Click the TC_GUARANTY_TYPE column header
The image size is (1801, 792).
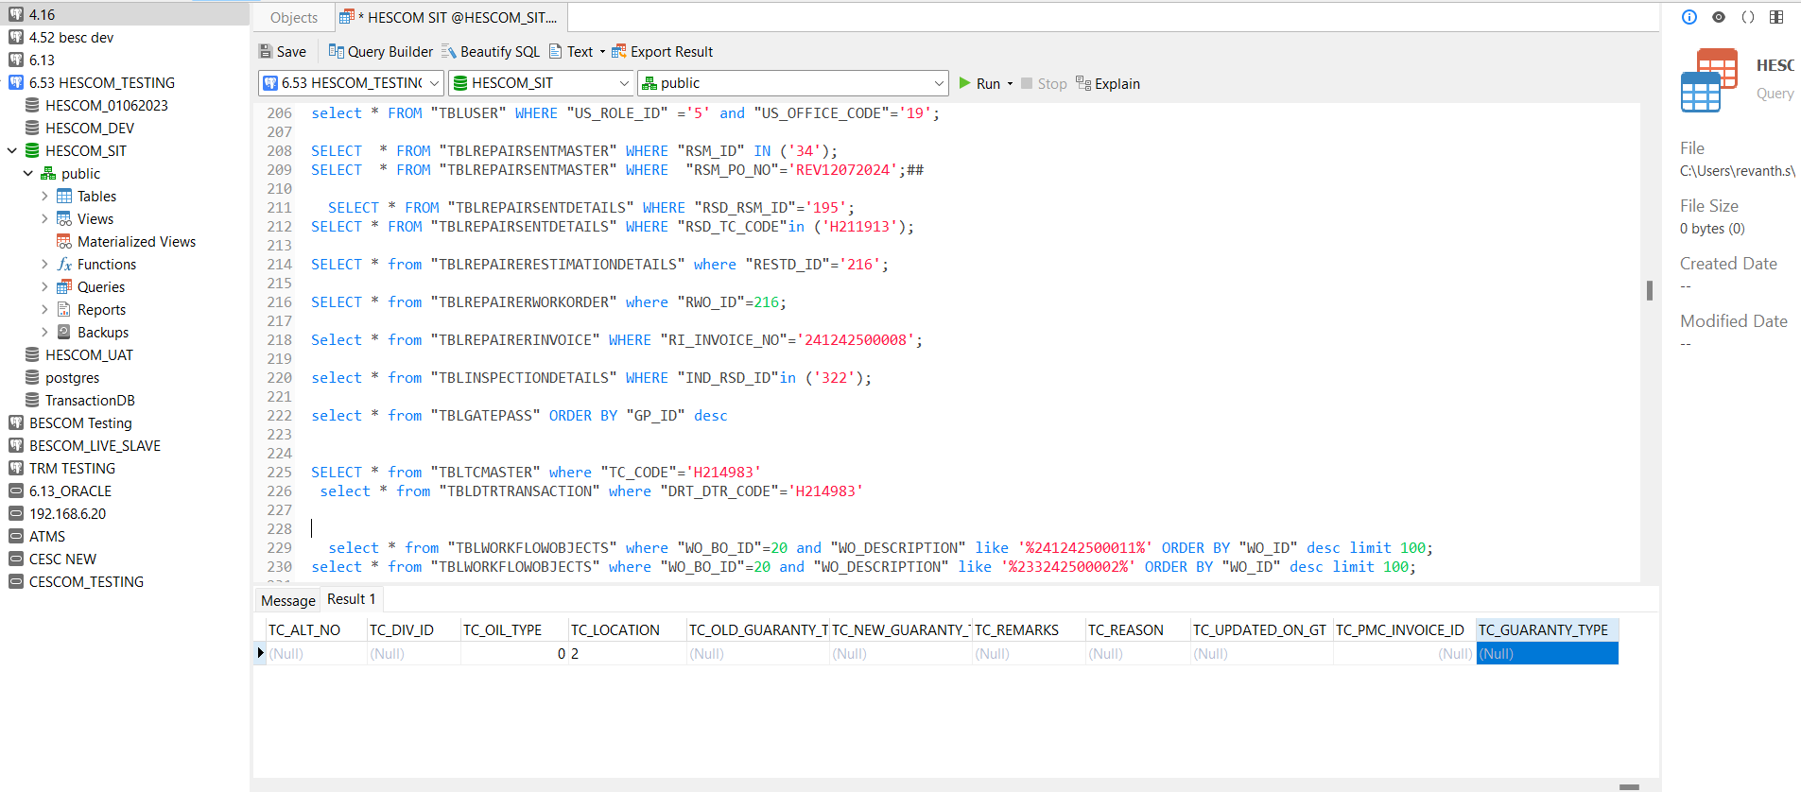tap(1547, 629)
